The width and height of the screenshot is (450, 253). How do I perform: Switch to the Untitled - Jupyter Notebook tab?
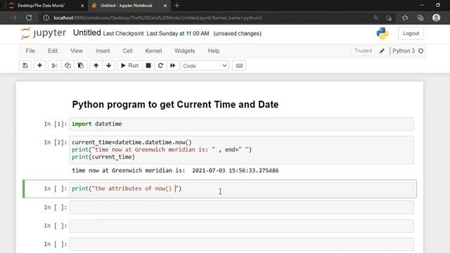tap(127, 6)
